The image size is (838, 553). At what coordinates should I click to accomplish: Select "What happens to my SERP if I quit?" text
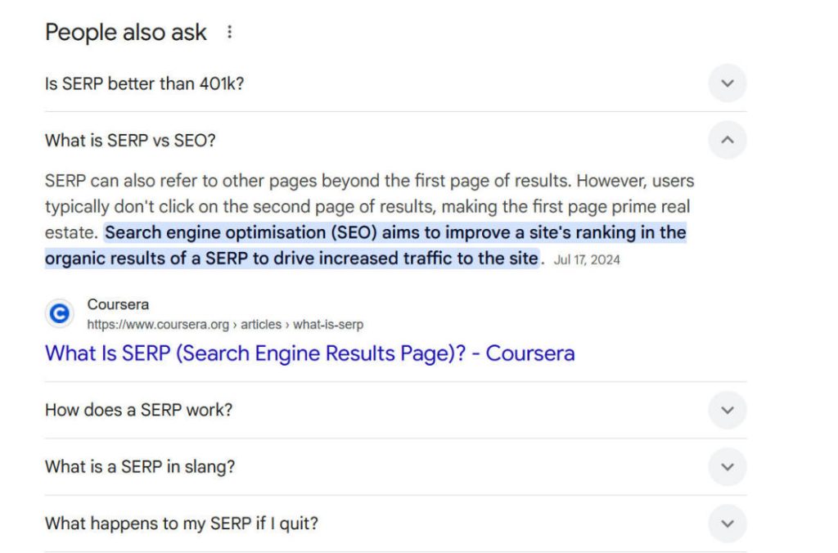(181, 524)
